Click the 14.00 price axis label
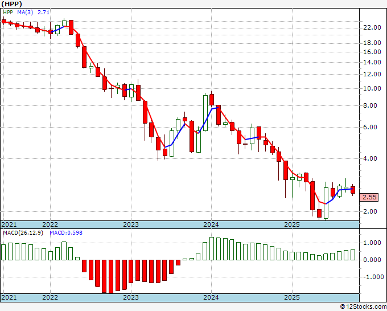Viewport: 387px width, 311px height. (372, 62)
